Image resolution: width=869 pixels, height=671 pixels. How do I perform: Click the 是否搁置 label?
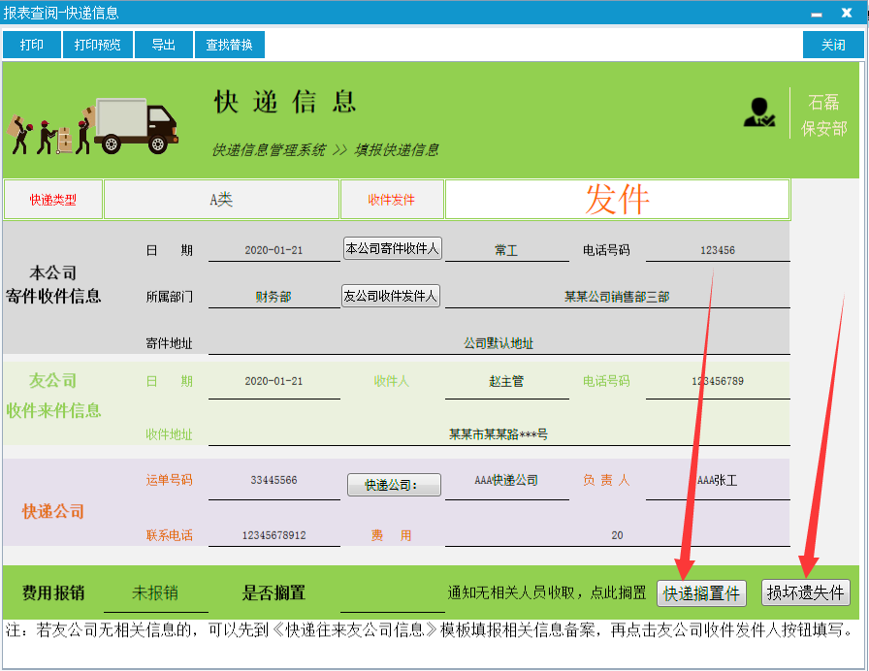(274, 592)
